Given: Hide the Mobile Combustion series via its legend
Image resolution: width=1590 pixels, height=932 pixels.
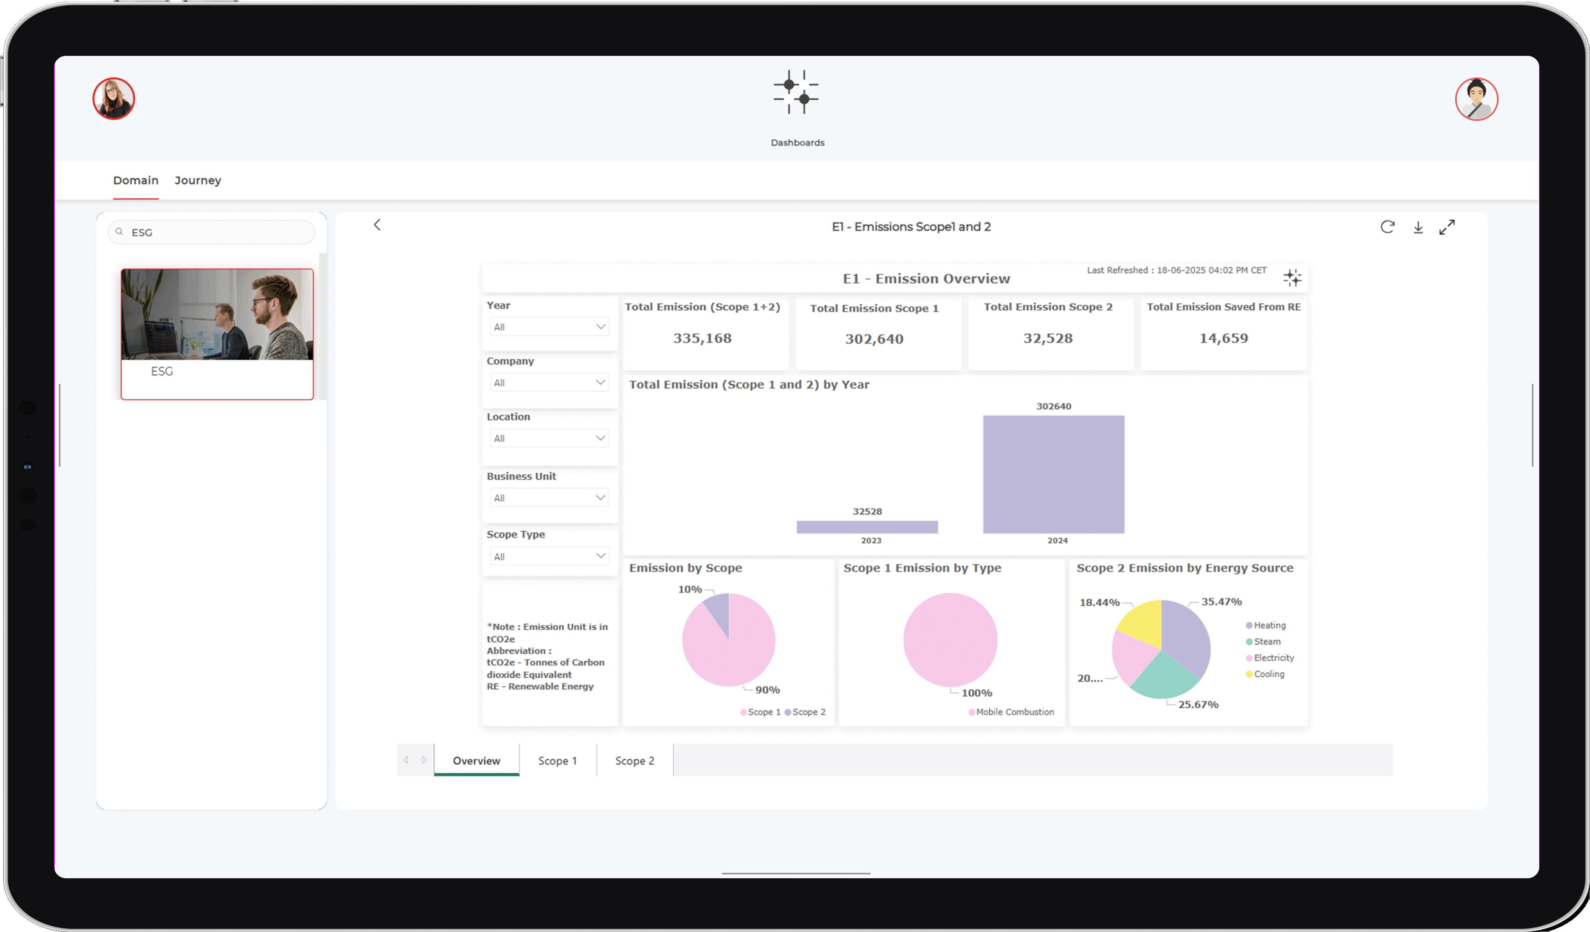Looking at the screenshot, I should (1011, 711).
